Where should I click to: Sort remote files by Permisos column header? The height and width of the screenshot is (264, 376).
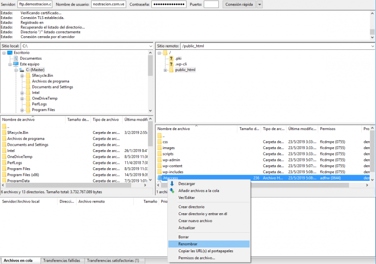(328, 129)
